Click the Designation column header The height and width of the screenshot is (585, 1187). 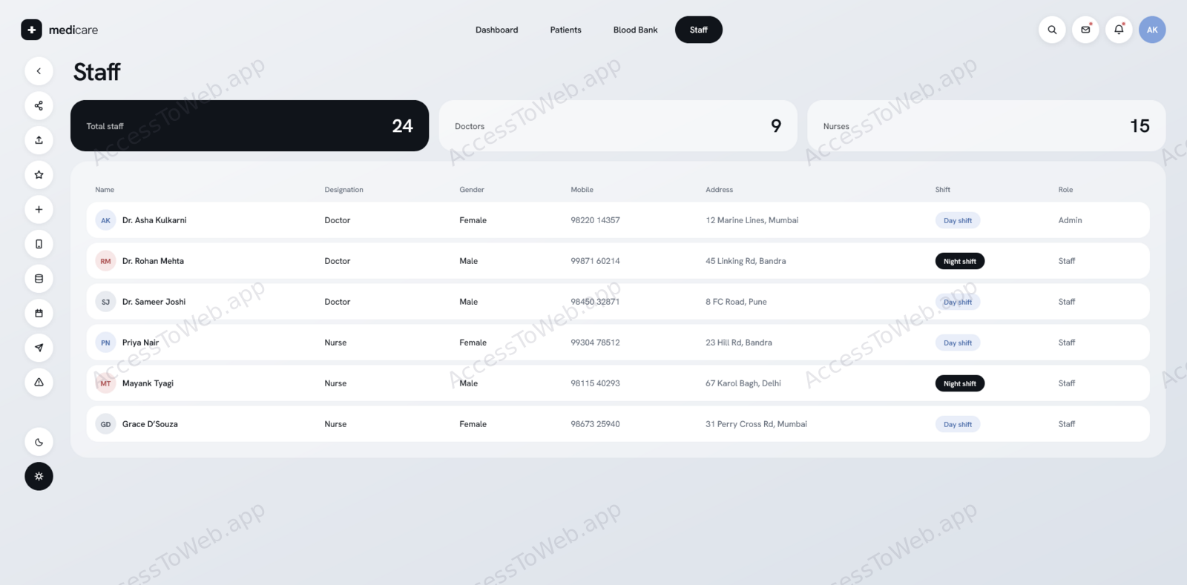[x=344, y=190]
